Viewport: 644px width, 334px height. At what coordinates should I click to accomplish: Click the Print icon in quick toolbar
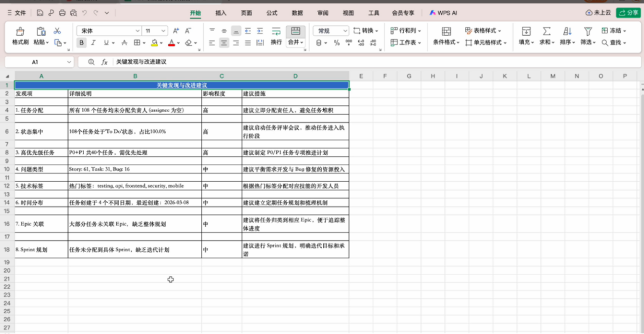62,13
